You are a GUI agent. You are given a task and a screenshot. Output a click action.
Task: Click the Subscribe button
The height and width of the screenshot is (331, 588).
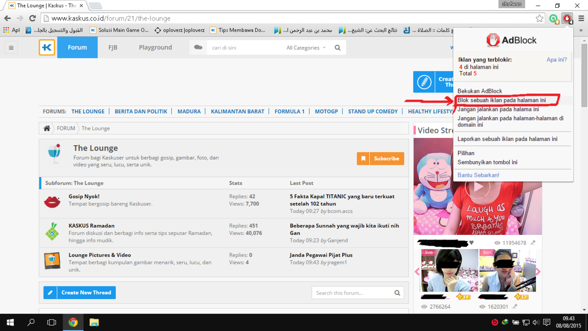coord(380,159)
